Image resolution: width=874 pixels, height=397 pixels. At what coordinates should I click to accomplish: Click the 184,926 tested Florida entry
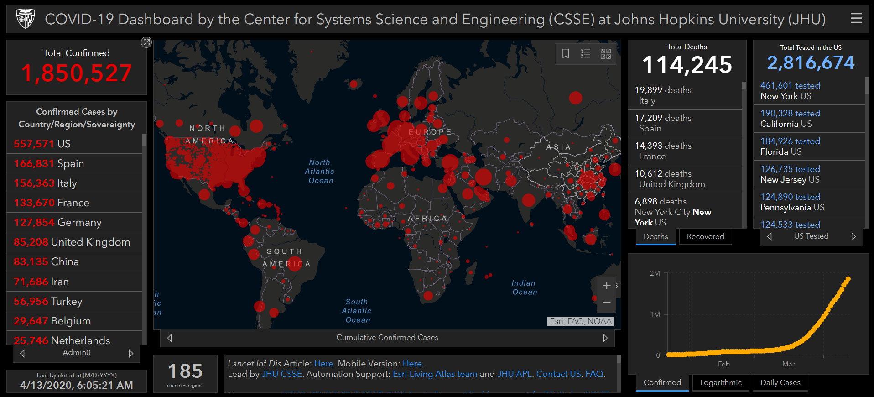(x=810, y=146)
